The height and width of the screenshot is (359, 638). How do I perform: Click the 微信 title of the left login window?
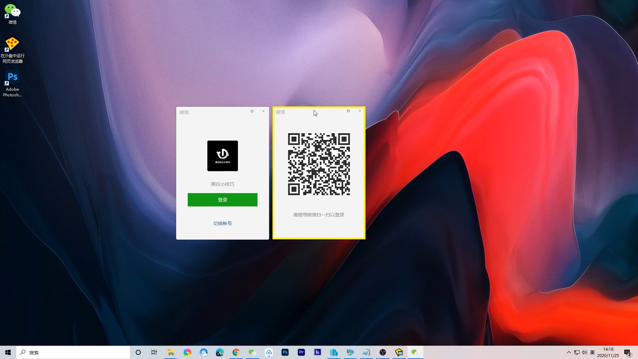tap(184, 112)
